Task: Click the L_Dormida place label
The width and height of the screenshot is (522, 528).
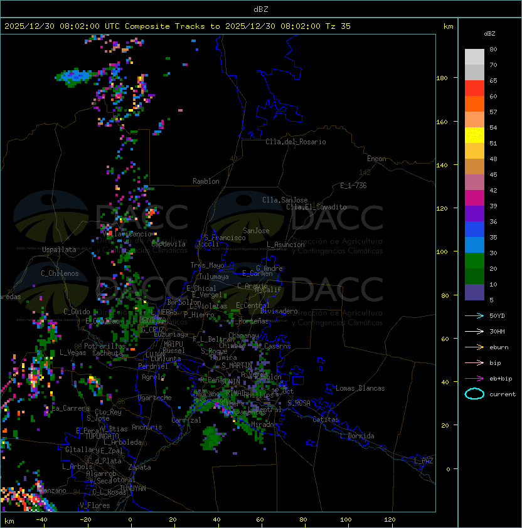Action: (x=357, y=436)
